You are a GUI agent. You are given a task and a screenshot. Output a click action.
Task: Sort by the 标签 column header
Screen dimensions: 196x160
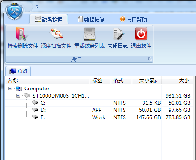point(100,81)
